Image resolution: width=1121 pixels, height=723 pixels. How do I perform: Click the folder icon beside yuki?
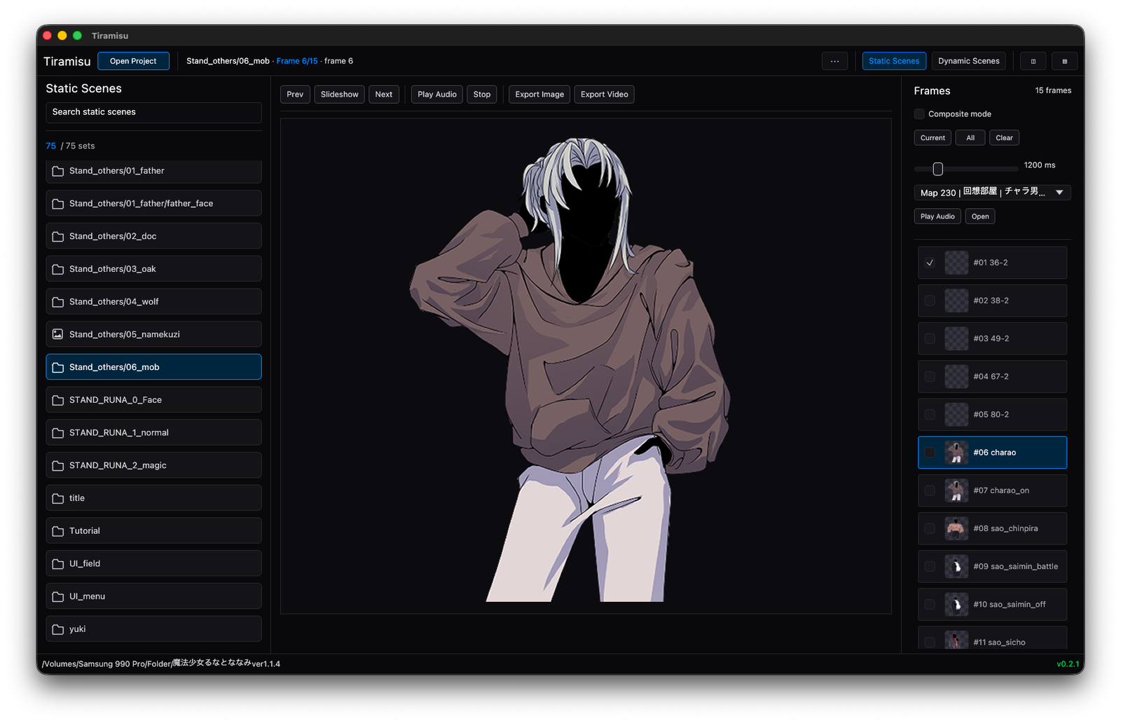click(x=57, y=628)
